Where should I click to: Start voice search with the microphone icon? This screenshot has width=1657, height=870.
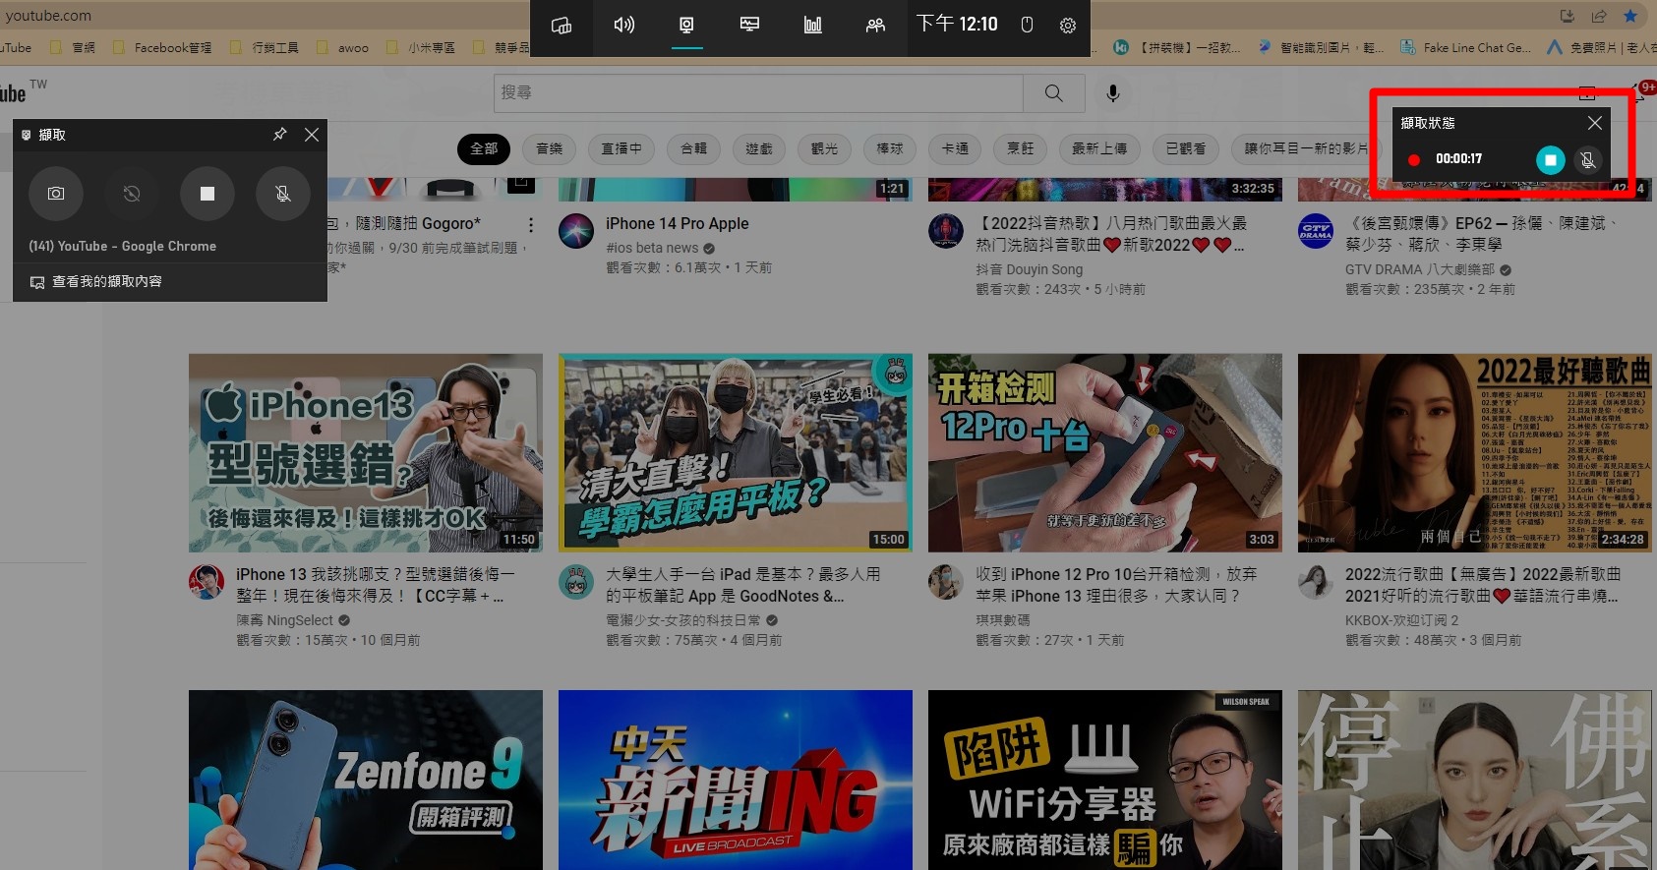pos(1113,92)
